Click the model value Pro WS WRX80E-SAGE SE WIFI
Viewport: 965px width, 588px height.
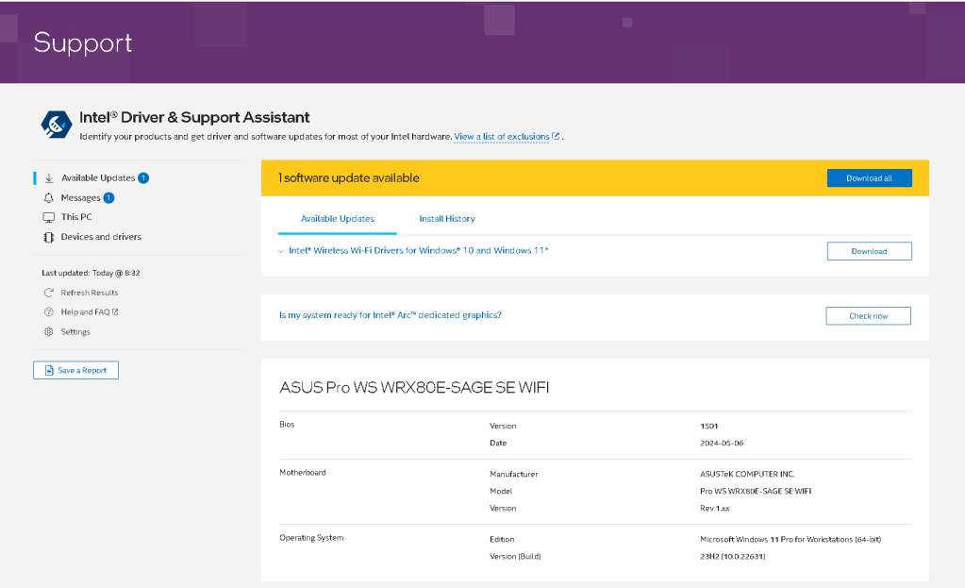click(x=756, y=492)
